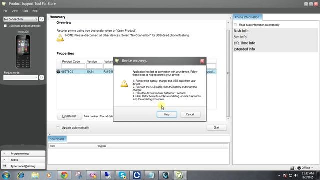Viewport: 320px width, 180px height.
Task: Select the Downloads tab
Action: click(x=57, y=139)
